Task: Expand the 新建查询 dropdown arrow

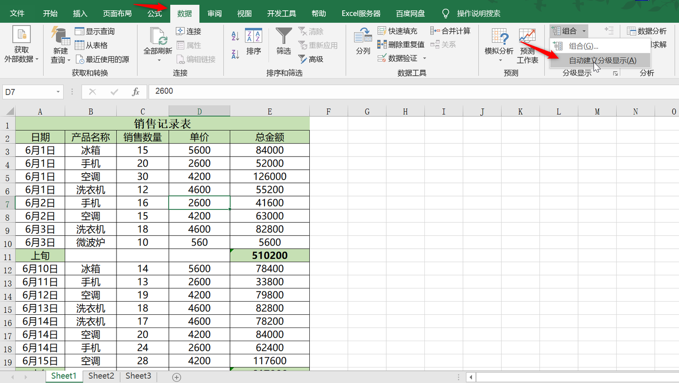Action: 69,60
